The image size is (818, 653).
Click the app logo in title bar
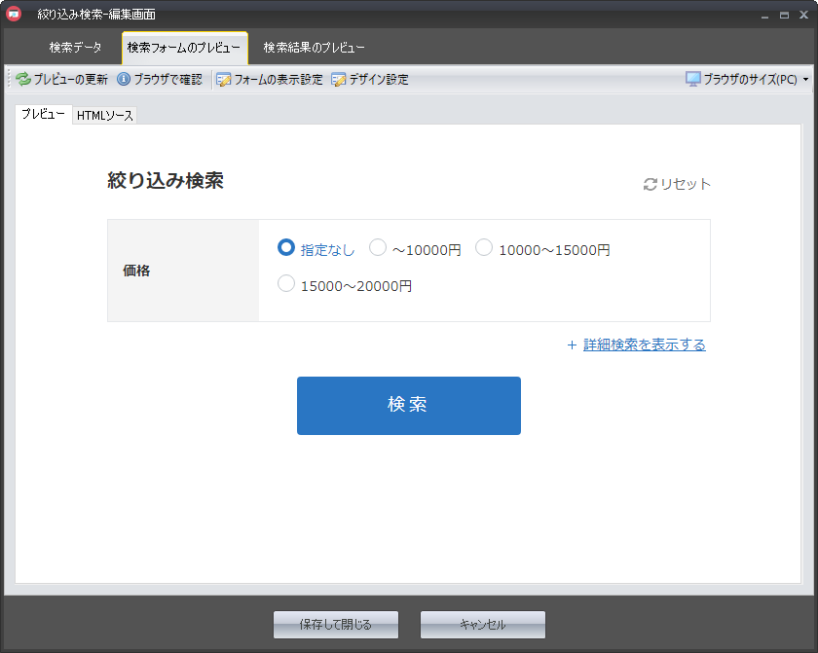coord(14,14)
